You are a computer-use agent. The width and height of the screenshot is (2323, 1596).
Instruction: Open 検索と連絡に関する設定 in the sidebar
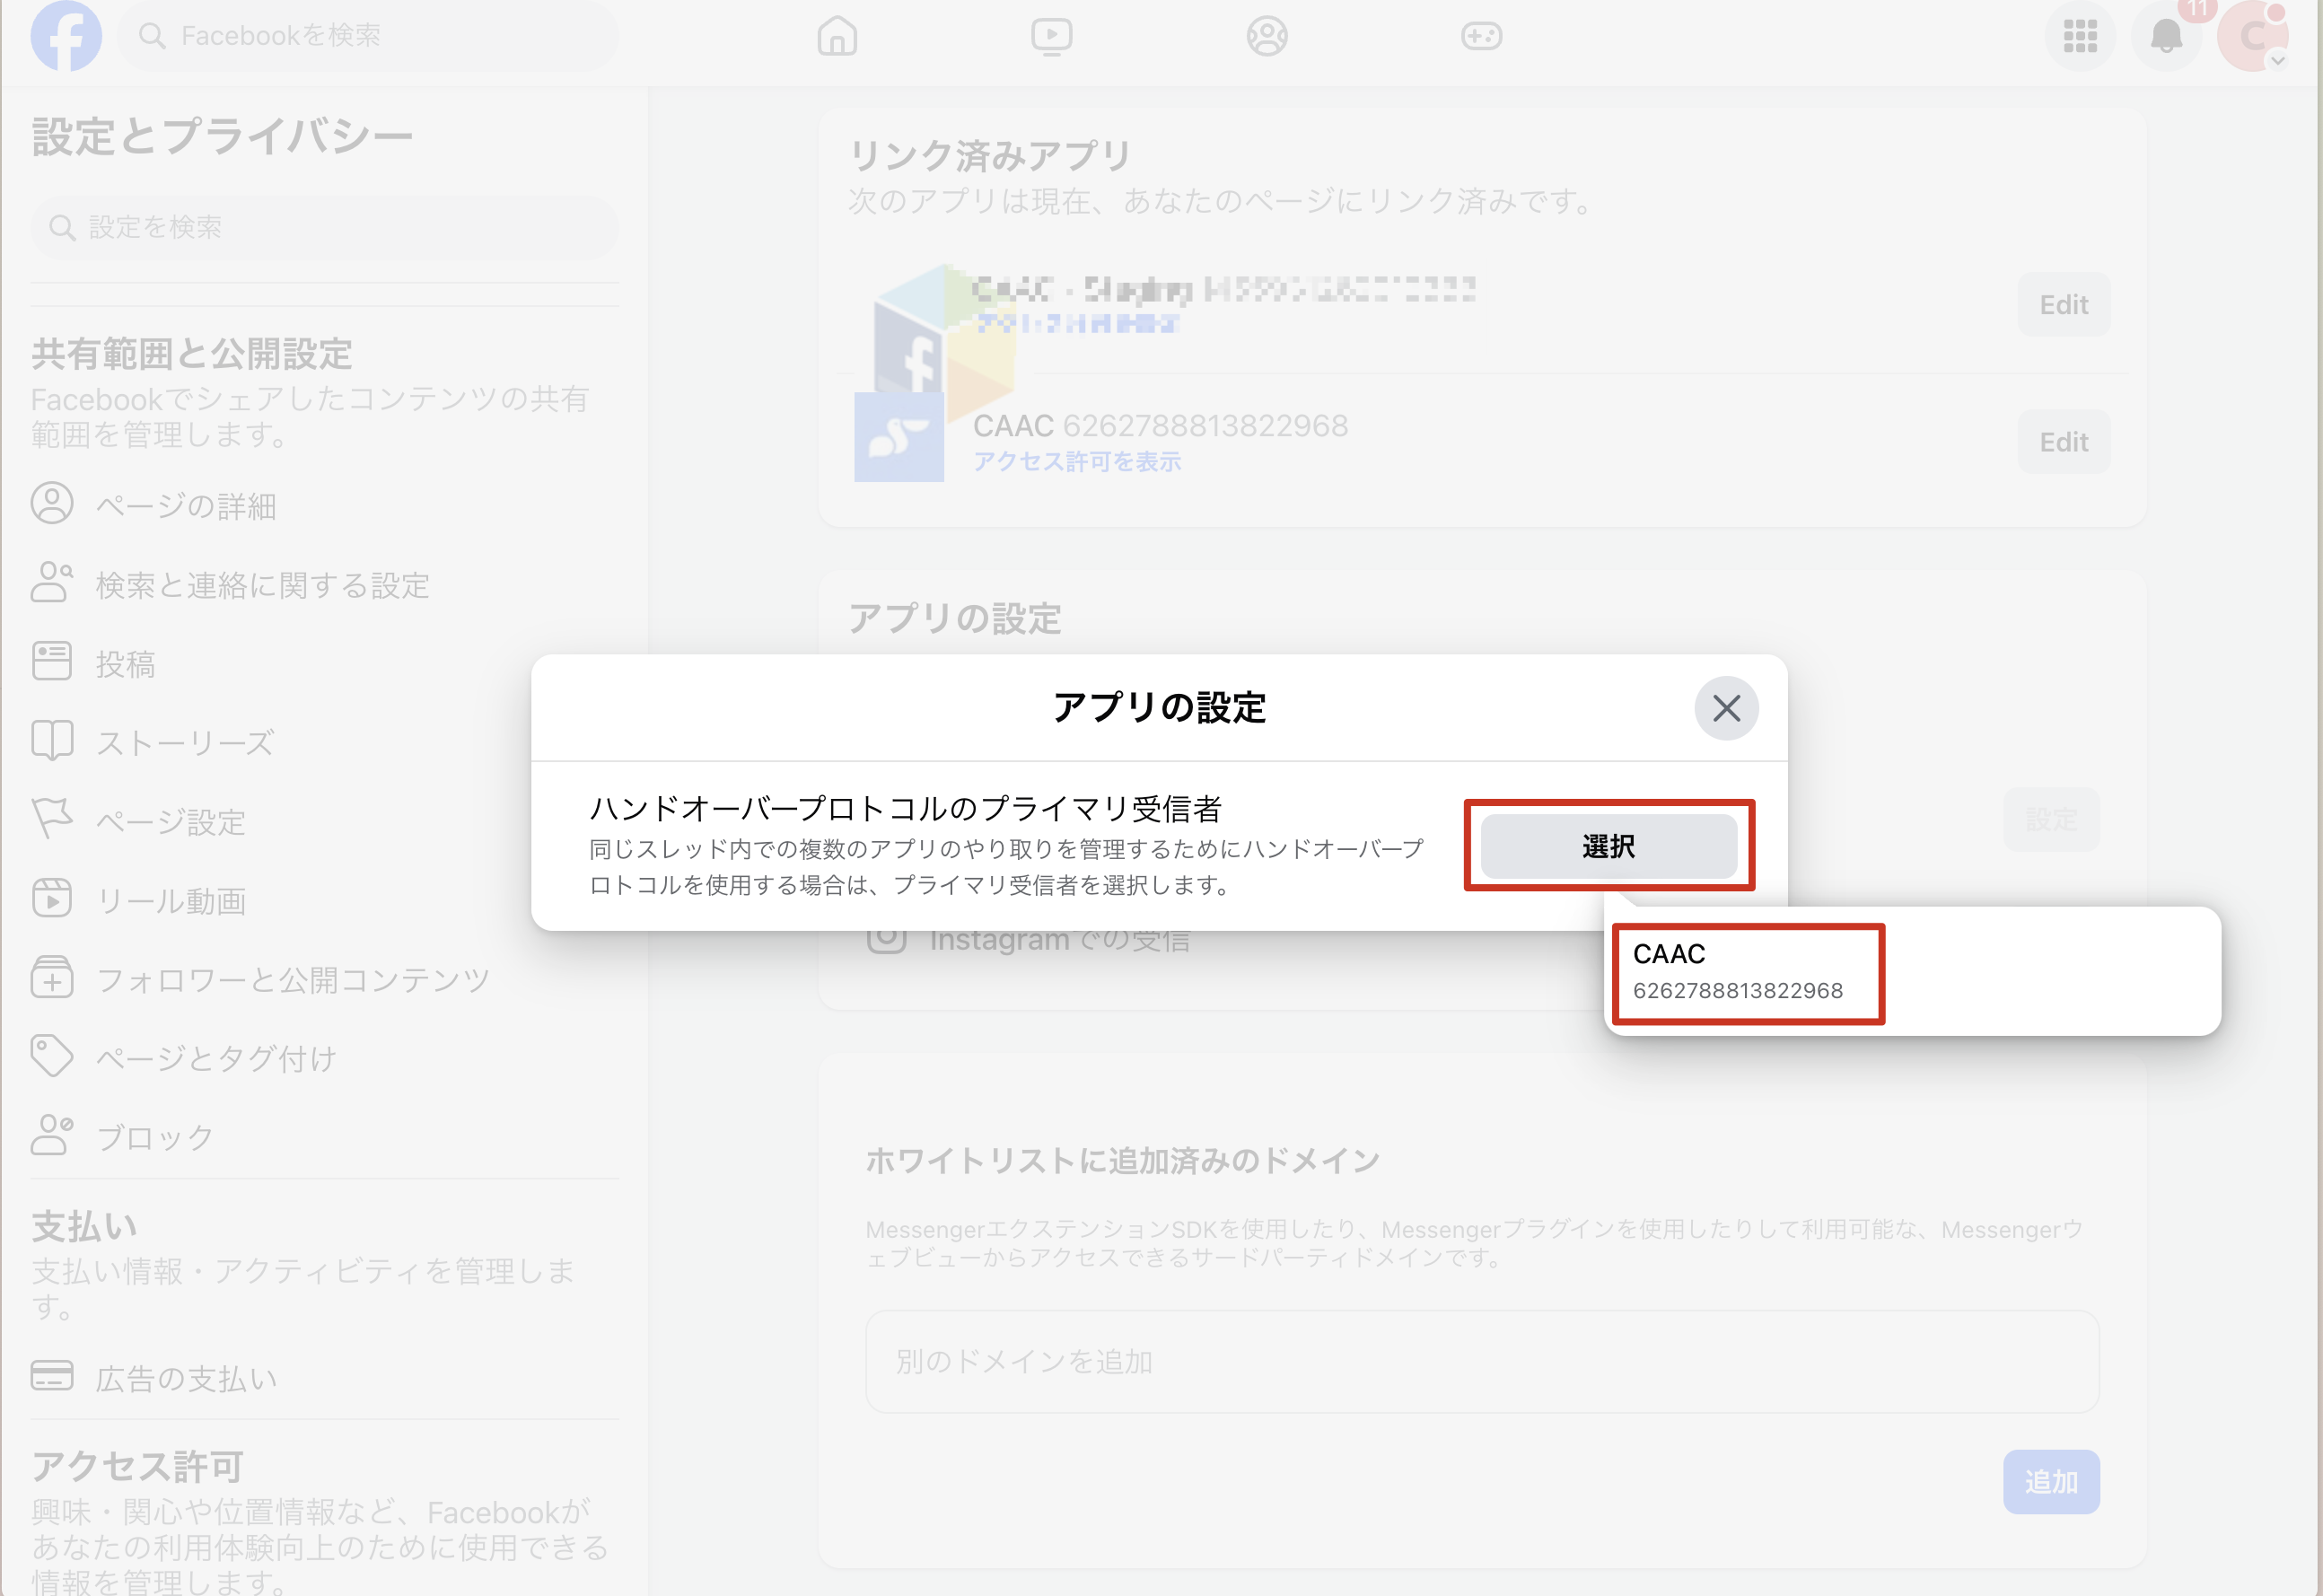pos(325,584)
